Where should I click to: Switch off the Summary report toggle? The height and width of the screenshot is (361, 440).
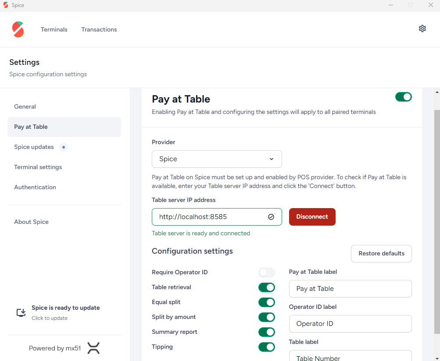click(x=267, y=332)
